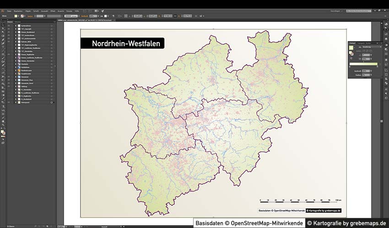This screenshot has width=389, height=228.
Task: Click the Direct Selection tool
Action: point(3,28)
